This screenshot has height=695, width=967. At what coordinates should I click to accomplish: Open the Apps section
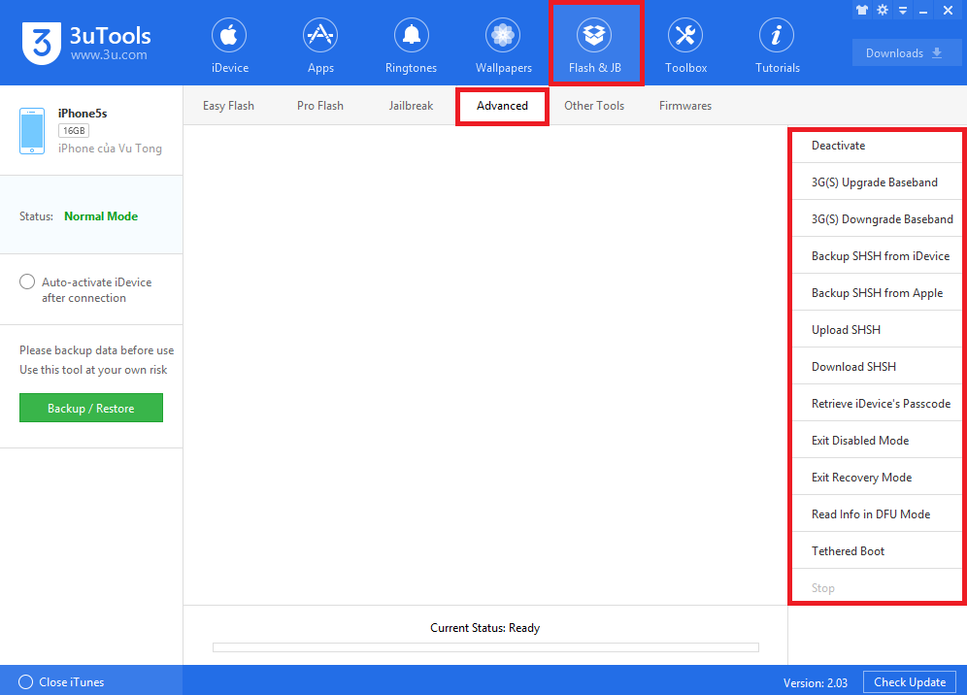coord(320,47)
